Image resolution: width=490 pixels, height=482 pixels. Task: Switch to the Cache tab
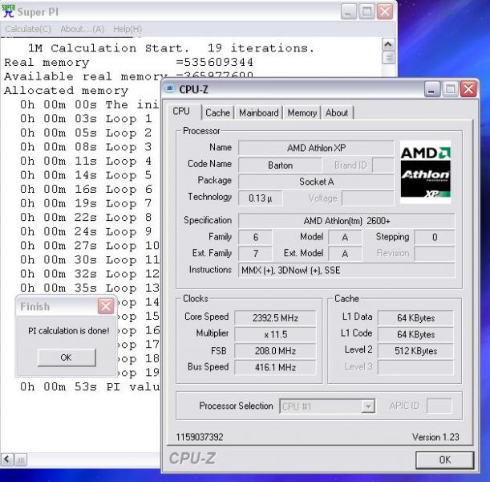coord(217,113)
